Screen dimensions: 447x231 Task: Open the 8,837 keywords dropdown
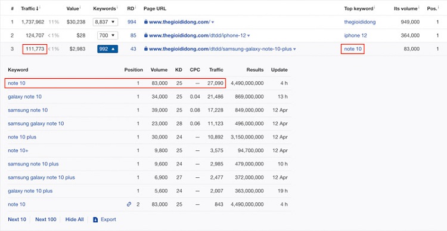pos(105,22)
